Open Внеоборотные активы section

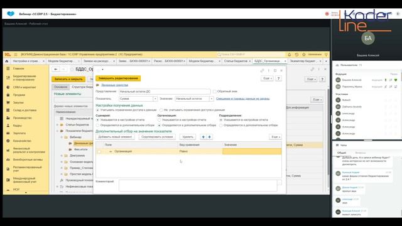click(x=28, y=159)
